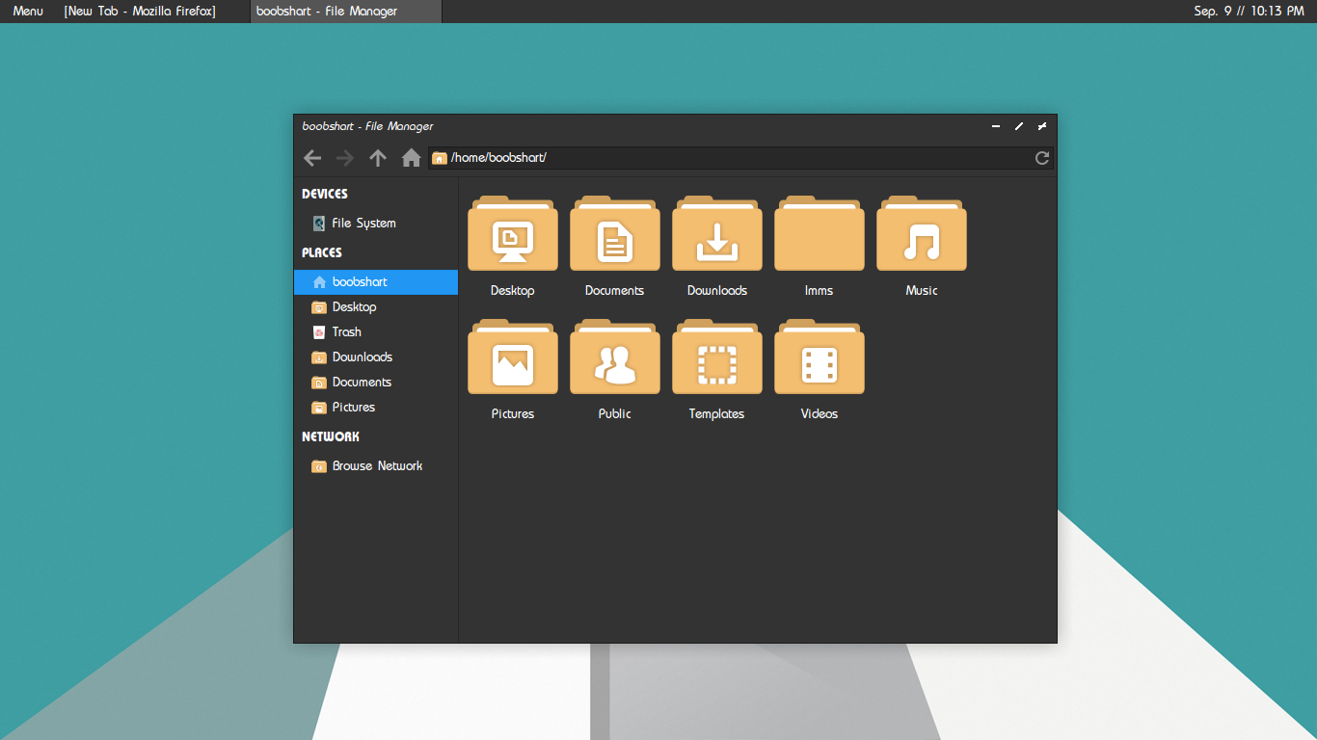Open the Videos folder icon

[819, 357]
